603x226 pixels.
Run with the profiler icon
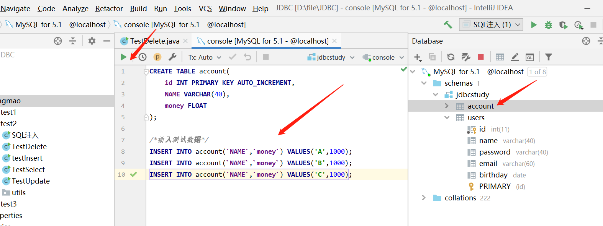click(x=578, y=25)
